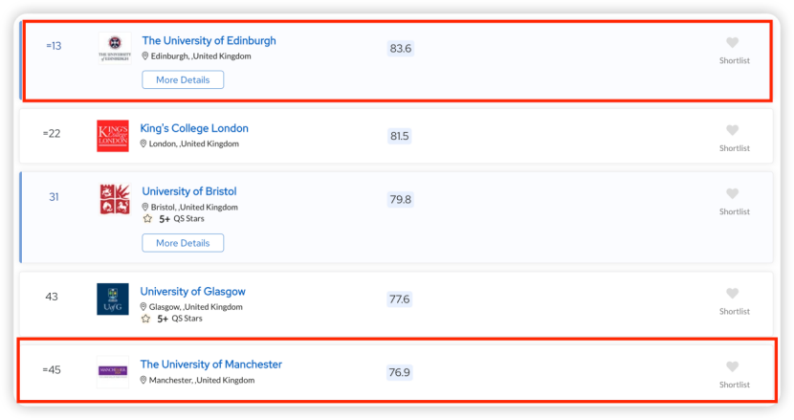The width and height of the screenshot is (794, 420).
Task: Open The University of Manchester link
Action: (210, 365)
